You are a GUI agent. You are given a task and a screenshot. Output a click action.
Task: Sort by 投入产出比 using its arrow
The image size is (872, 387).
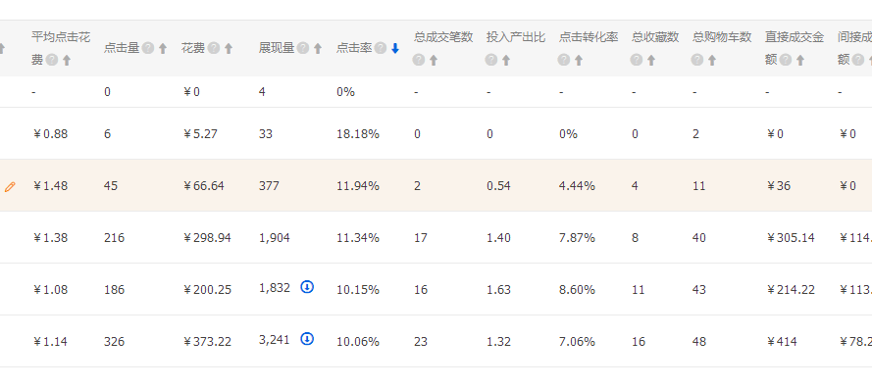coord(506,60)
